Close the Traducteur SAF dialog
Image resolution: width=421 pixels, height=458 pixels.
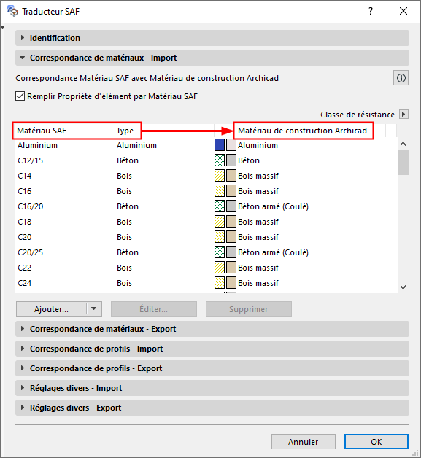click(x=403, y=12)
